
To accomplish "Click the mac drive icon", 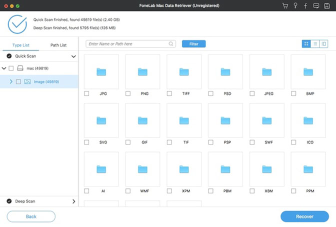I will pyautogui.click(x=20, y=68).
